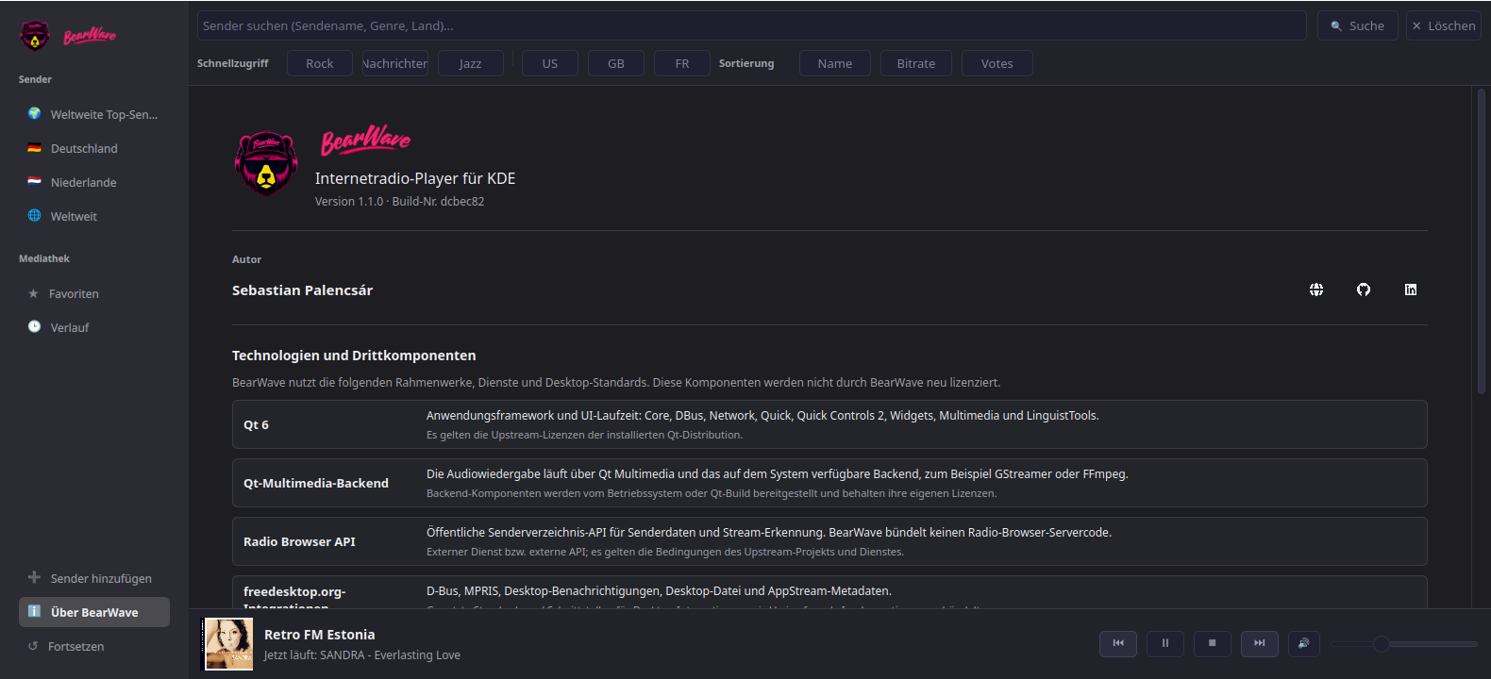The image size is (1491, 679).
Task: Click author name Sebastian Palencsár
Action: (x=302, y=290)
